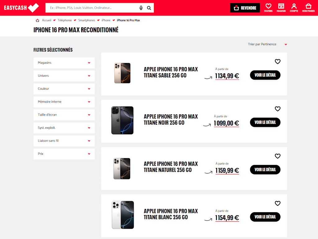Click the 1 099,00 € price
318x239 pixels.
pyautogui.click(x=226, y=123)
